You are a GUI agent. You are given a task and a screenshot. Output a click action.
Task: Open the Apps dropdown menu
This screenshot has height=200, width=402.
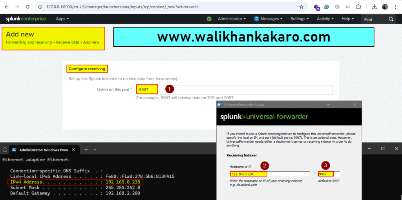click(x=62, y=19)
